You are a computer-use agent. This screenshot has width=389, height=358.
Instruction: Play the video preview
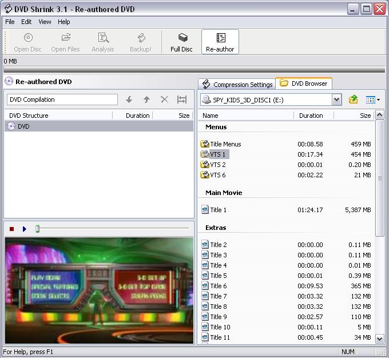coord(24,229)
